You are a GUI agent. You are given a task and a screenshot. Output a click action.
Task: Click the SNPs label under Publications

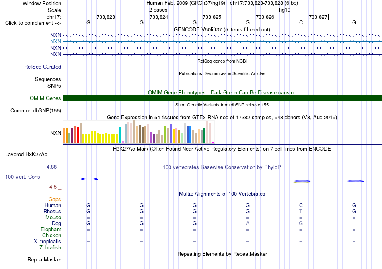54,86
